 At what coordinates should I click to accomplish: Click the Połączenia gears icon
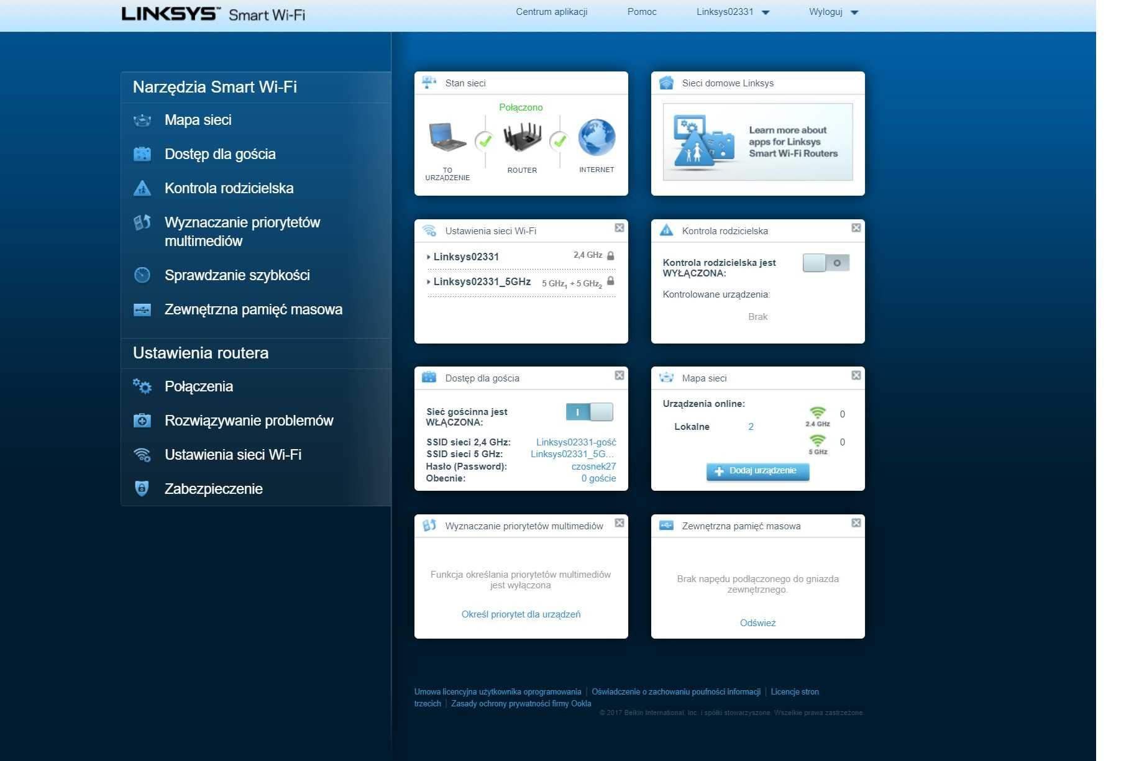(142, 386)
